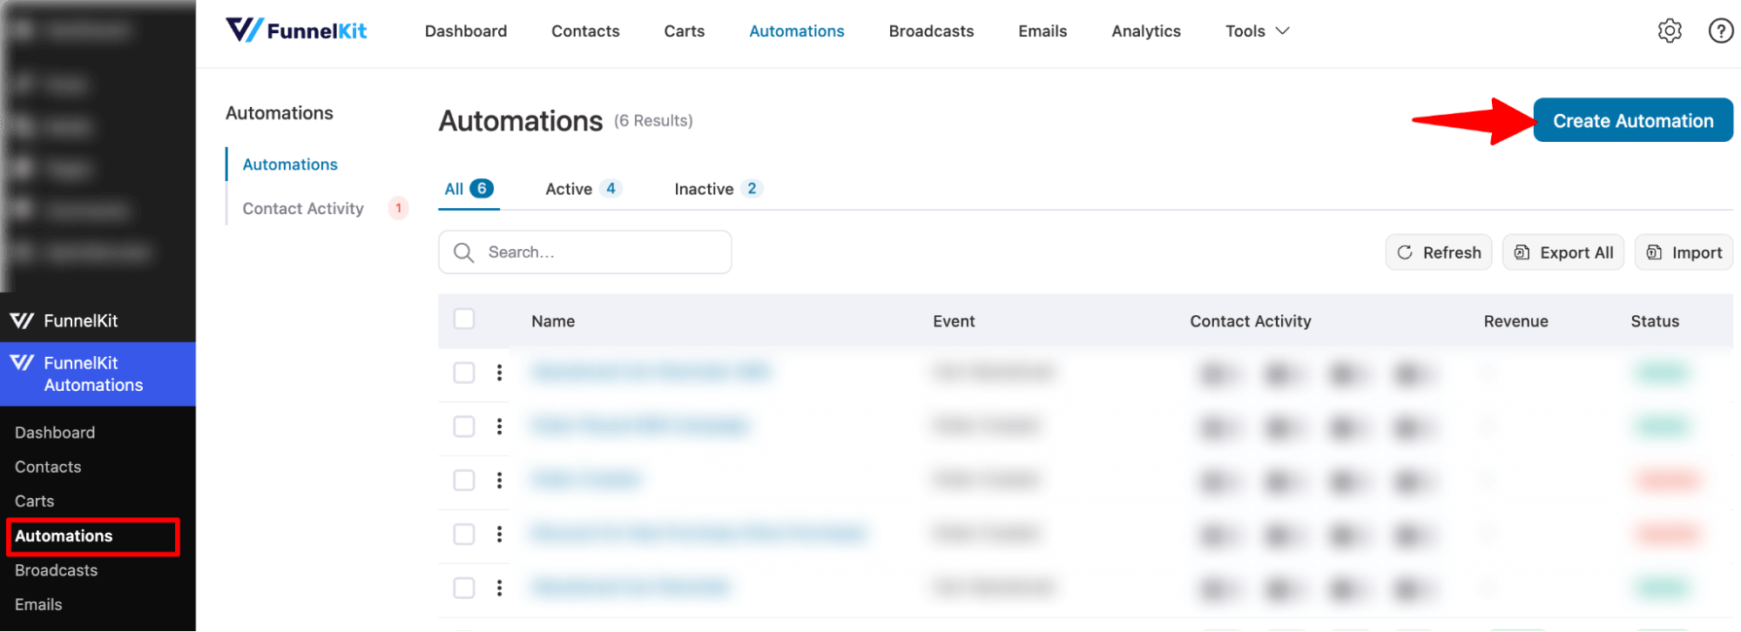The height and width of the screenshot is (632, 1741).
Task: Switch to the All tab
Action: pos(469,189)
